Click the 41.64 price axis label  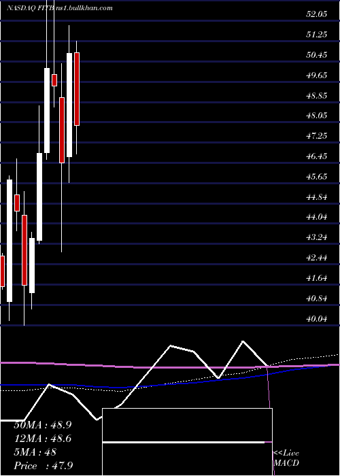(x=317, y=277)
